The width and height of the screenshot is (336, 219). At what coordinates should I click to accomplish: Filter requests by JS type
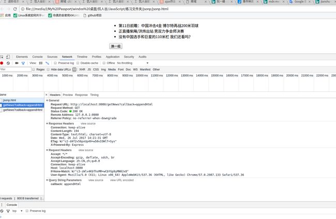click(89, 70)
